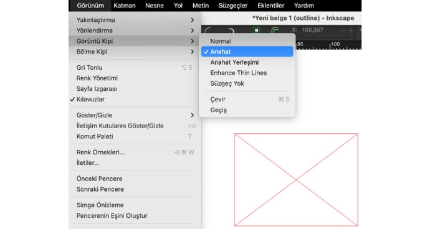Toggle Renk Yönetimi option
The height and width of the screenshot is (229, 430).
[135, 78]
